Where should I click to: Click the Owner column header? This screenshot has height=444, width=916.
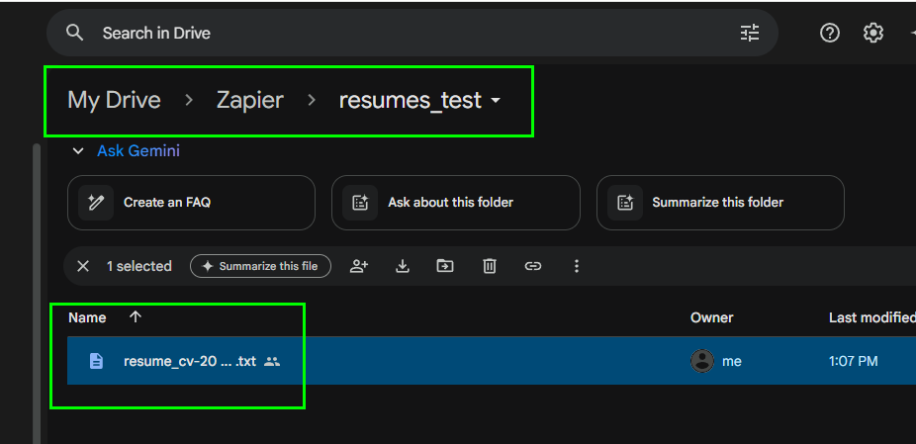tap(711, 317)
